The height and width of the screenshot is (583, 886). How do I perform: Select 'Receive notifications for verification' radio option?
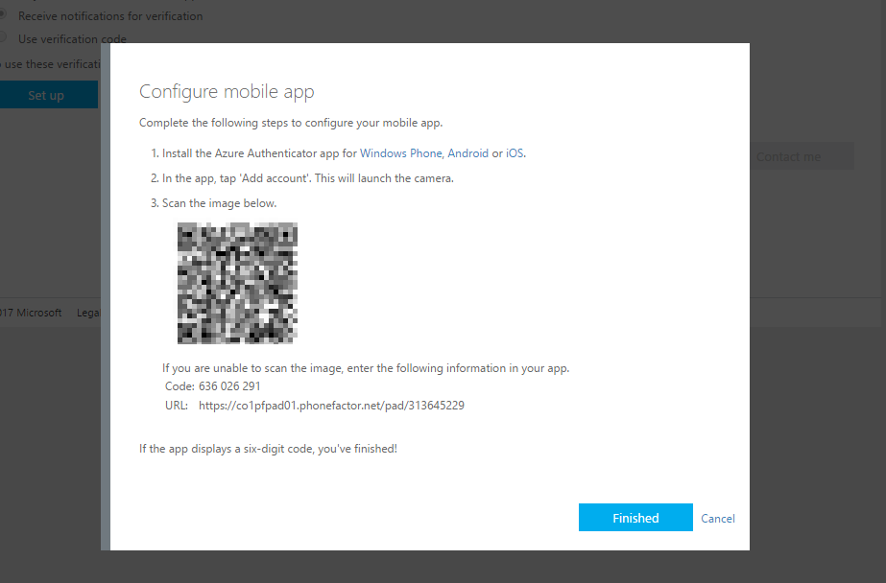pyautogui.click(x=4, y=14)
